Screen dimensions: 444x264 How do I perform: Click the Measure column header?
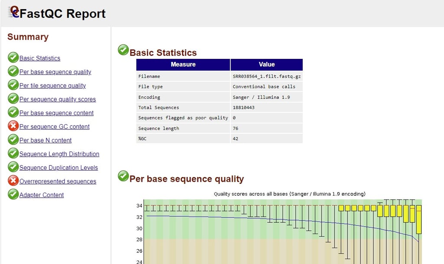click(x=183, y=64)
